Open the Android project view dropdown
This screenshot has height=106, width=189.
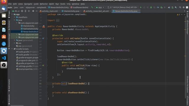tap(16, 11)
